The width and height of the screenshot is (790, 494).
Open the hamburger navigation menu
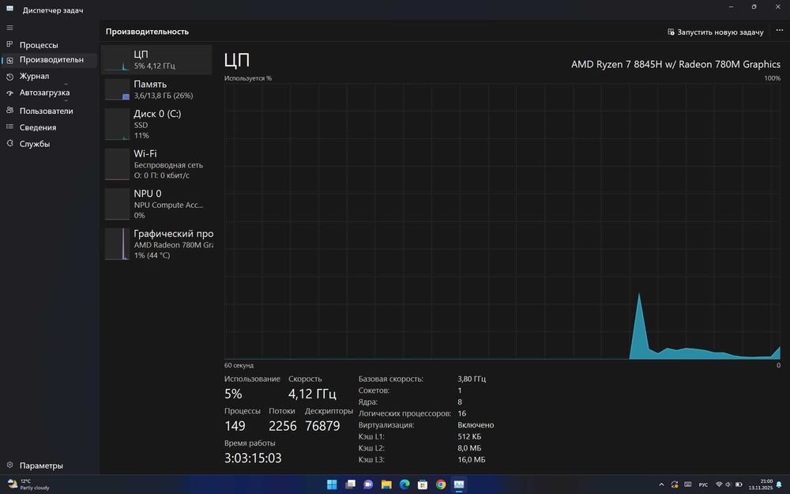click(9, 28)
